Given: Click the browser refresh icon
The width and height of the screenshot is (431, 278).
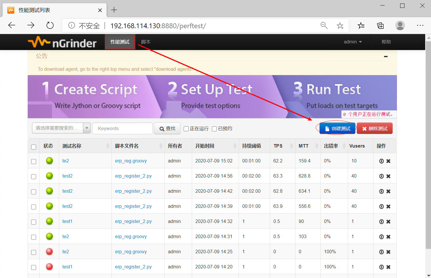Looking at the screenshot, I should click(50, 26).
